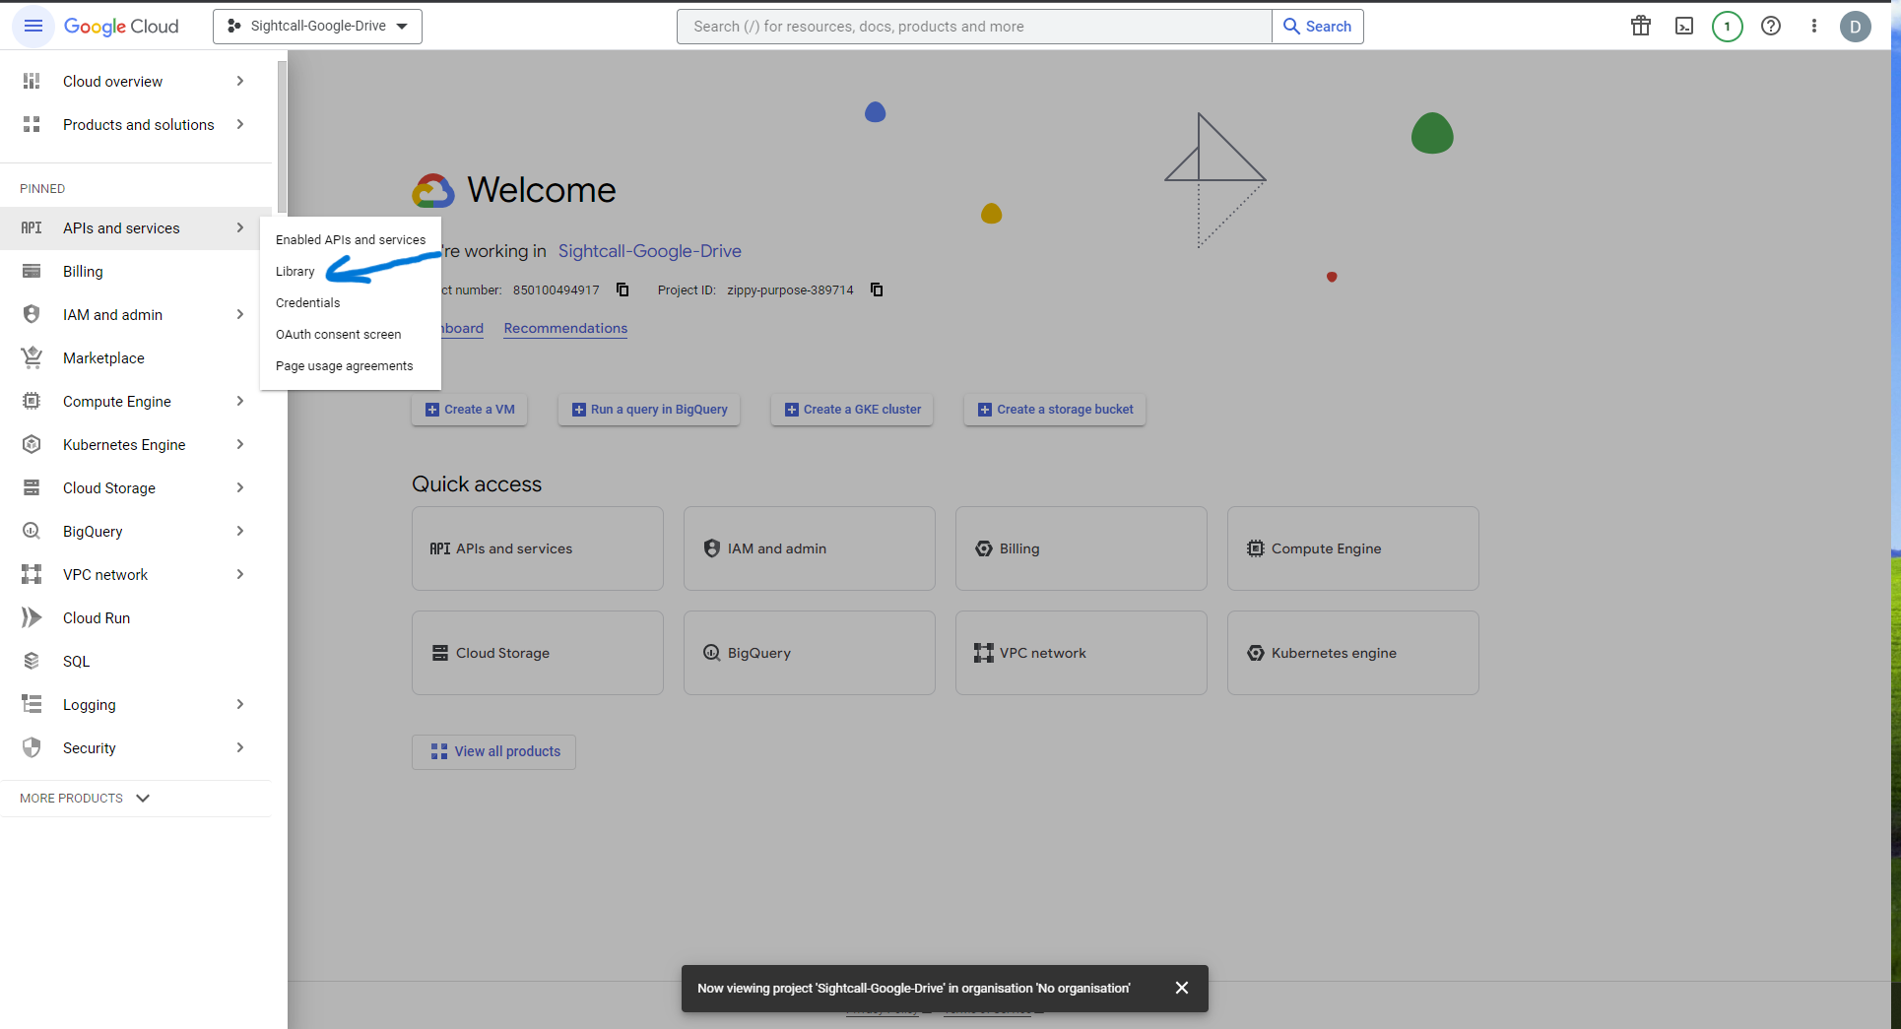The width and height of the screenshot is (1901, 1029).
Task: Open the hamburger navigation menu
Action: pos(33,26)
